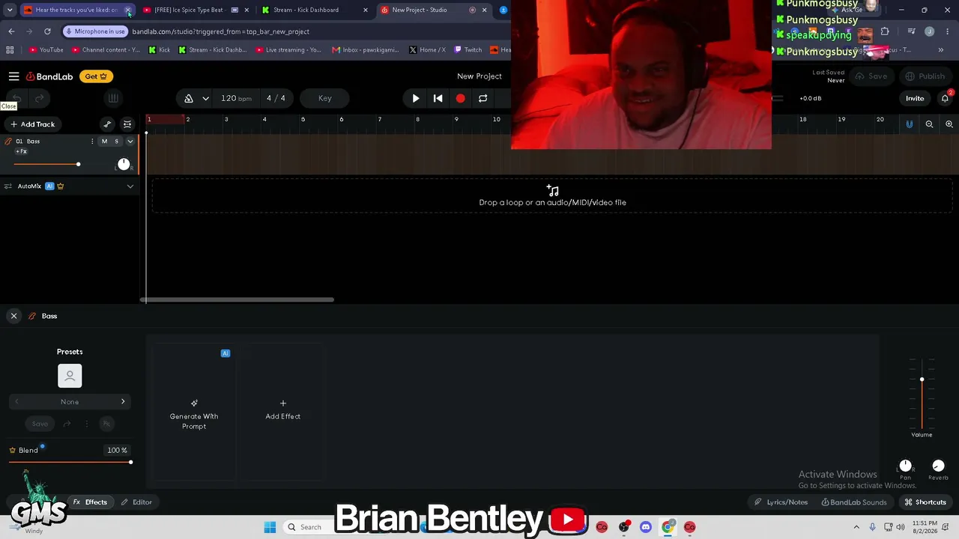Zoom out the timeline
The image size is (959, 539).
pyautogui.click(x=929, y=124)
